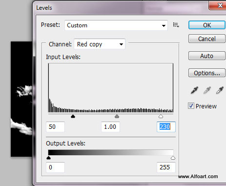
Task: Select the white point eyedropper
Action: tap(220, 90)
